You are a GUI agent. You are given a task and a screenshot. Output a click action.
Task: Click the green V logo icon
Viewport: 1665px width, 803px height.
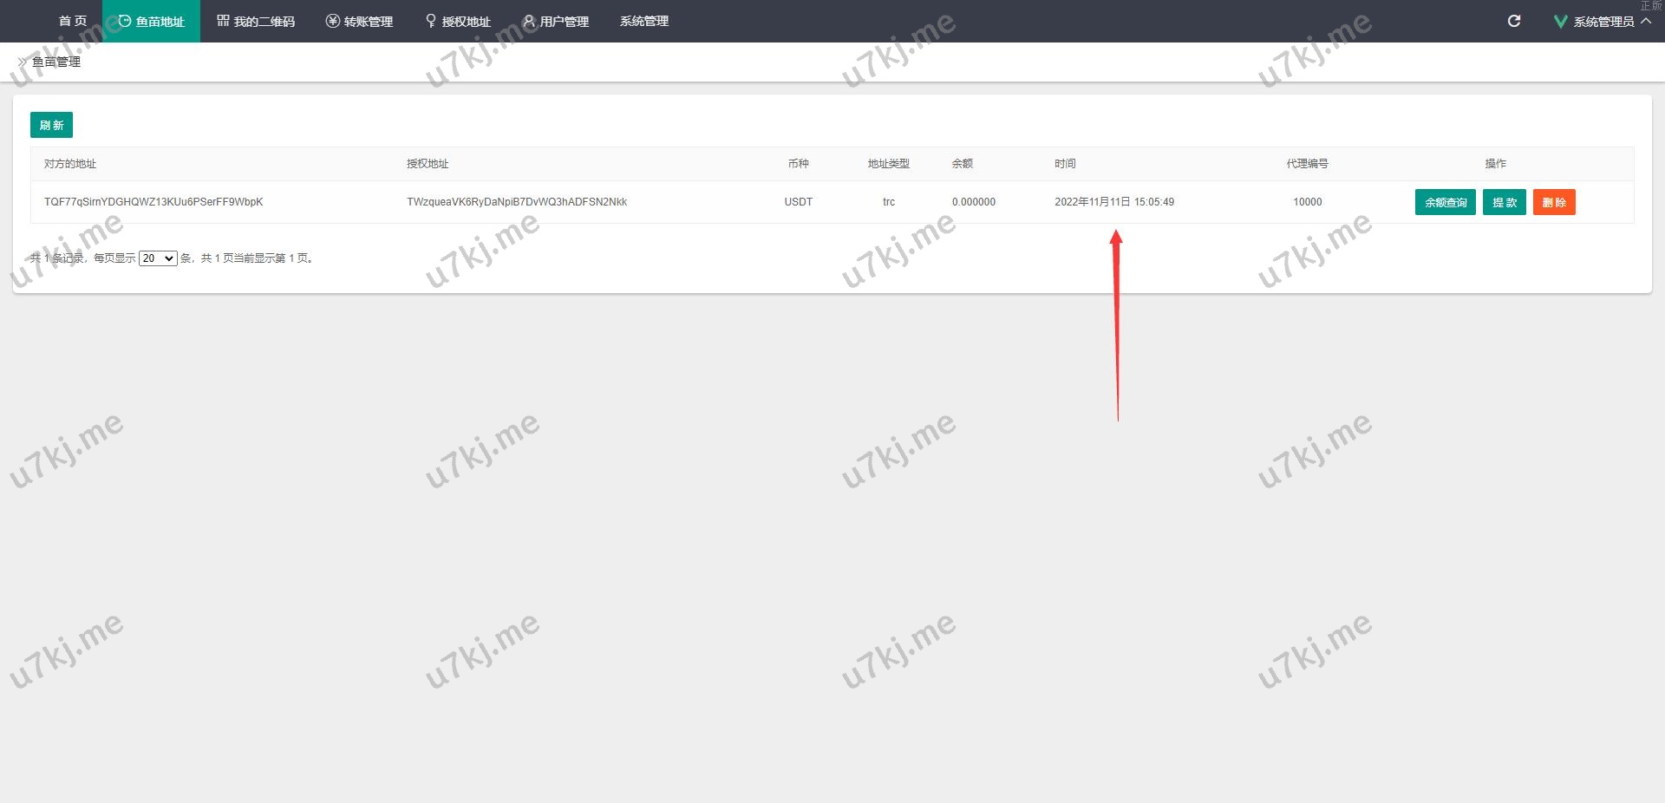1560,22
